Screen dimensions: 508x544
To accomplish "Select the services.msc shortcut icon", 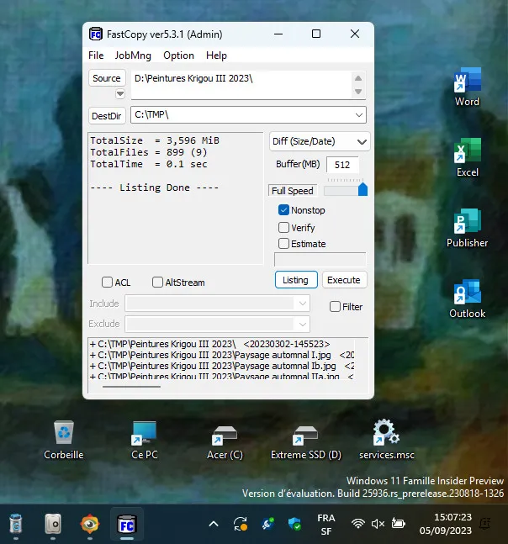I will pos(387,440).
